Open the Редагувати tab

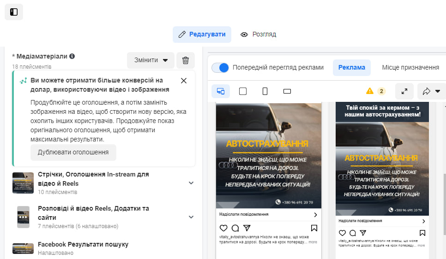[202, 35]
